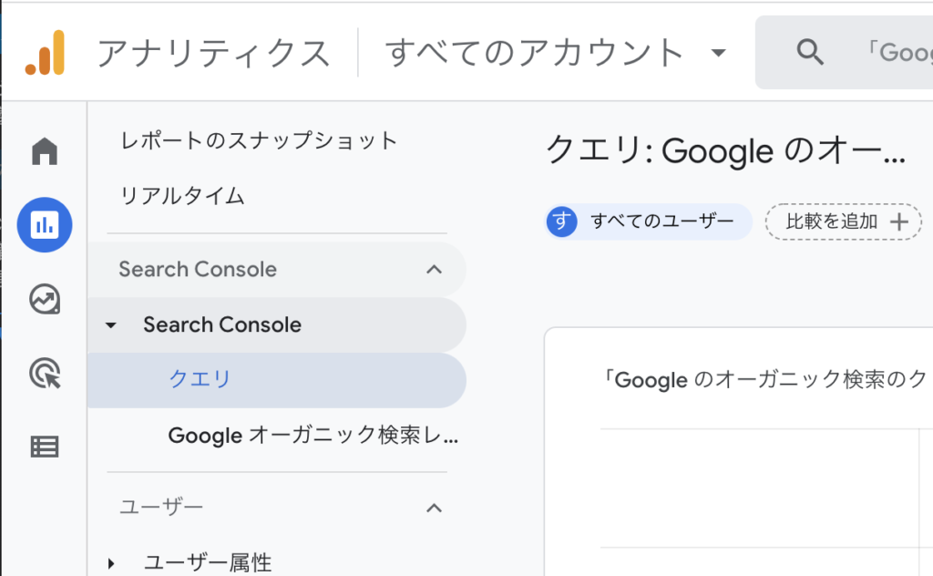Click the search magnifier icon
933x576 pixels.
pyautogui.click(x=810, y=52)
